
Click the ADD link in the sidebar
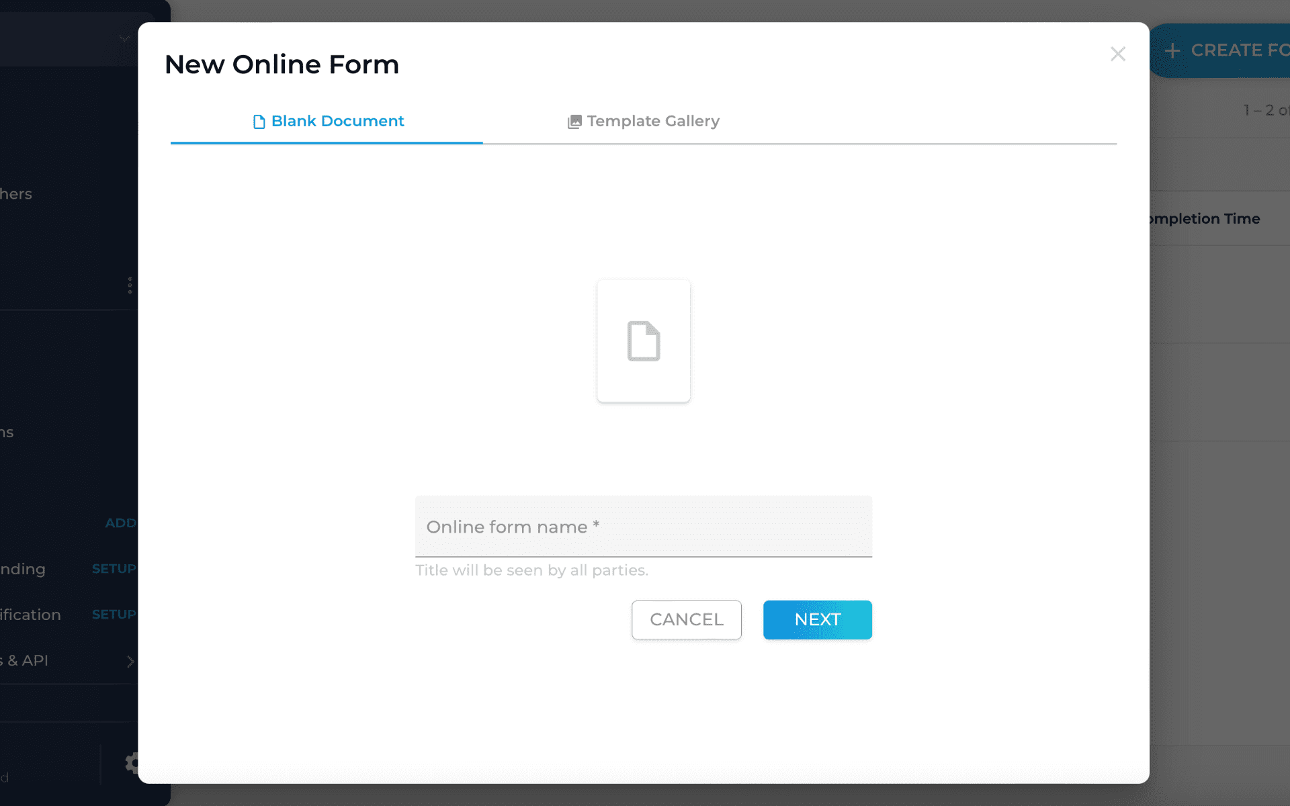click(x=121, y=523)
